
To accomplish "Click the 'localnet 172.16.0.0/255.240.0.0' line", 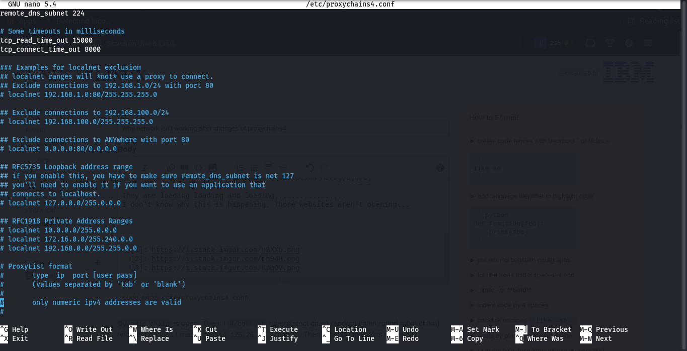I will point(66,239).
